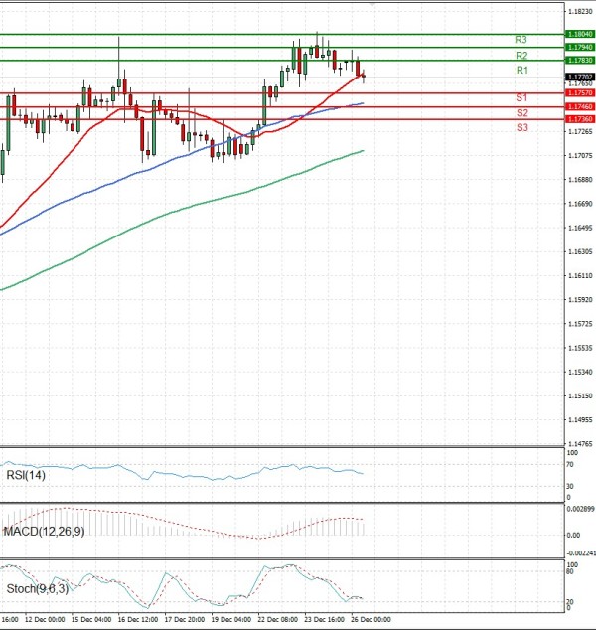Click the 1.17570 red support price tag
Image resolution: width=596 pixels, height=630 pixels.
[x=579, y=93]
